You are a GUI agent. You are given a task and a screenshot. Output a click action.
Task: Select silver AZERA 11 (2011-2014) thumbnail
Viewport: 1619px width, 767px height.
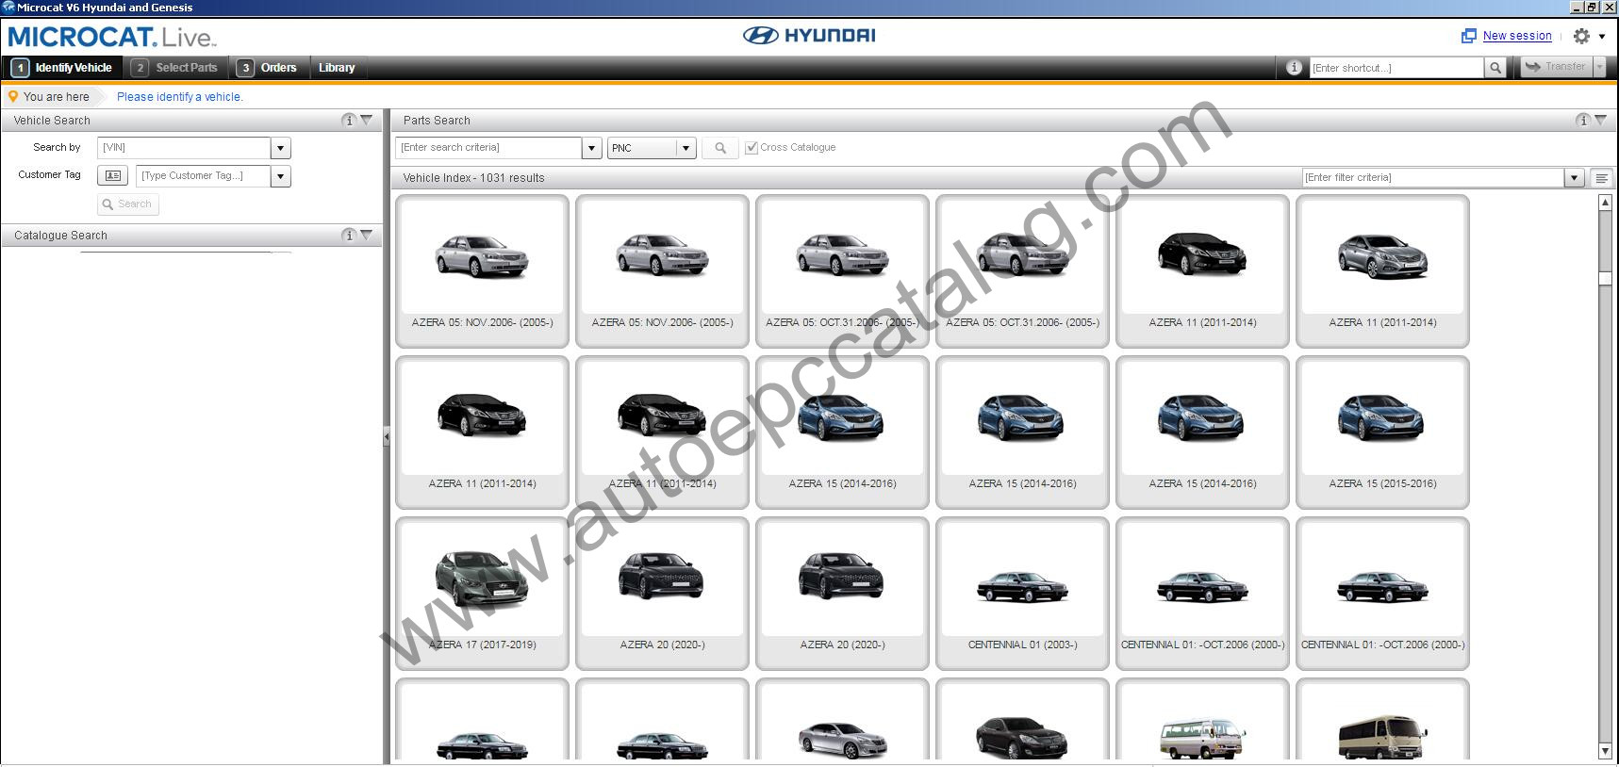click(x=1382, y=271)
